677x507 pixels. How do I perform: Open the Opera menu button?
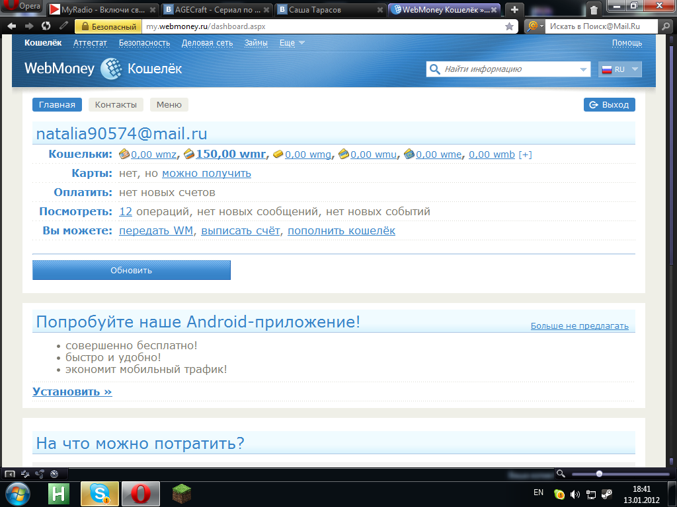22,6
